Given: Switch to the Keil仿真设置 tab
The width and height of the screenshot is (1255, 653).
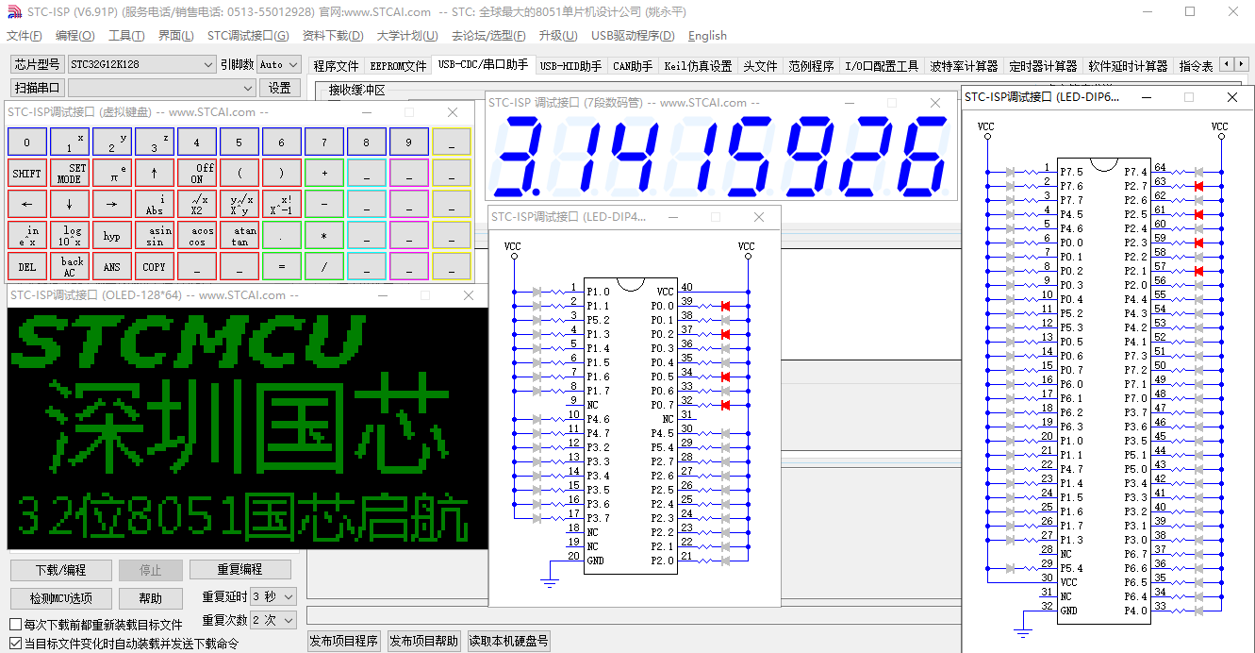Looking at the screenshot, I should [698, 66].
